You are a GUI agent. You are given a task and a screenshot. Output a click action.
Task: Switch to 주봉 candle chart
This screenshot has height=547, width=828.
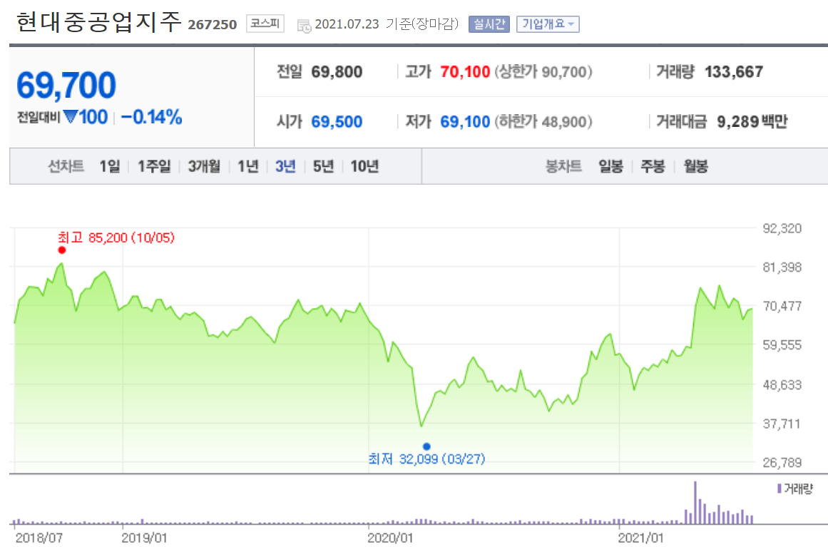point(653,166)
